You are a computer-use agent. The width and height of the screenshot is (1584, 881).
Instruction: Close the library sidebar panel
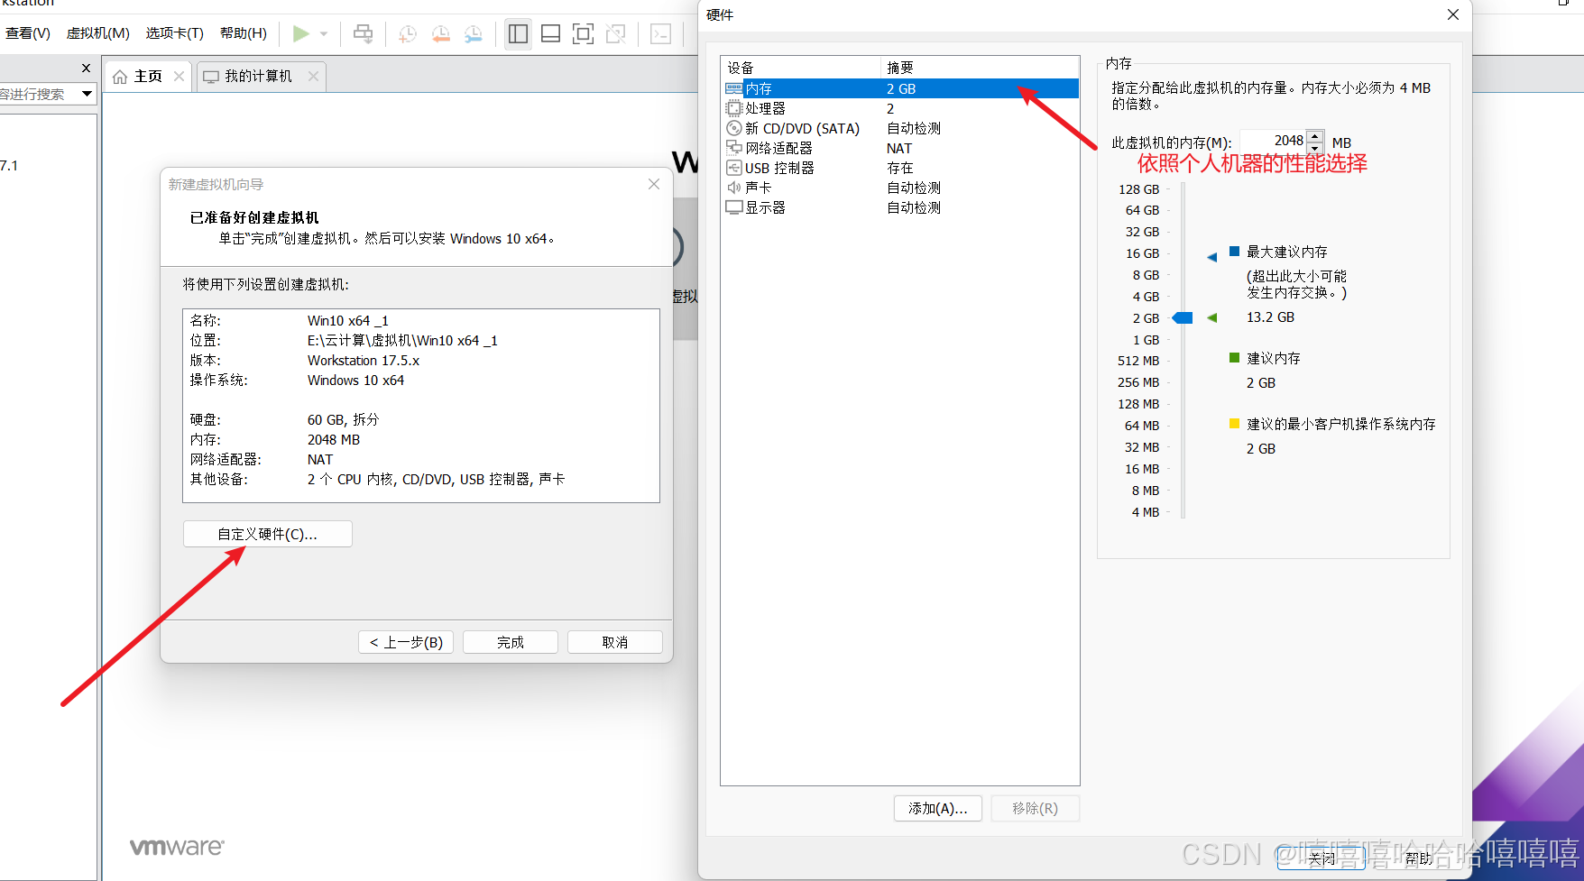(x=86, y=69)
